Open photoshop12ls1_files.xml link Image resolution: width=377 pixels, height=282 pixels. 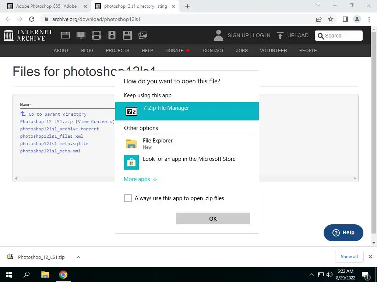tap(52, 136)
